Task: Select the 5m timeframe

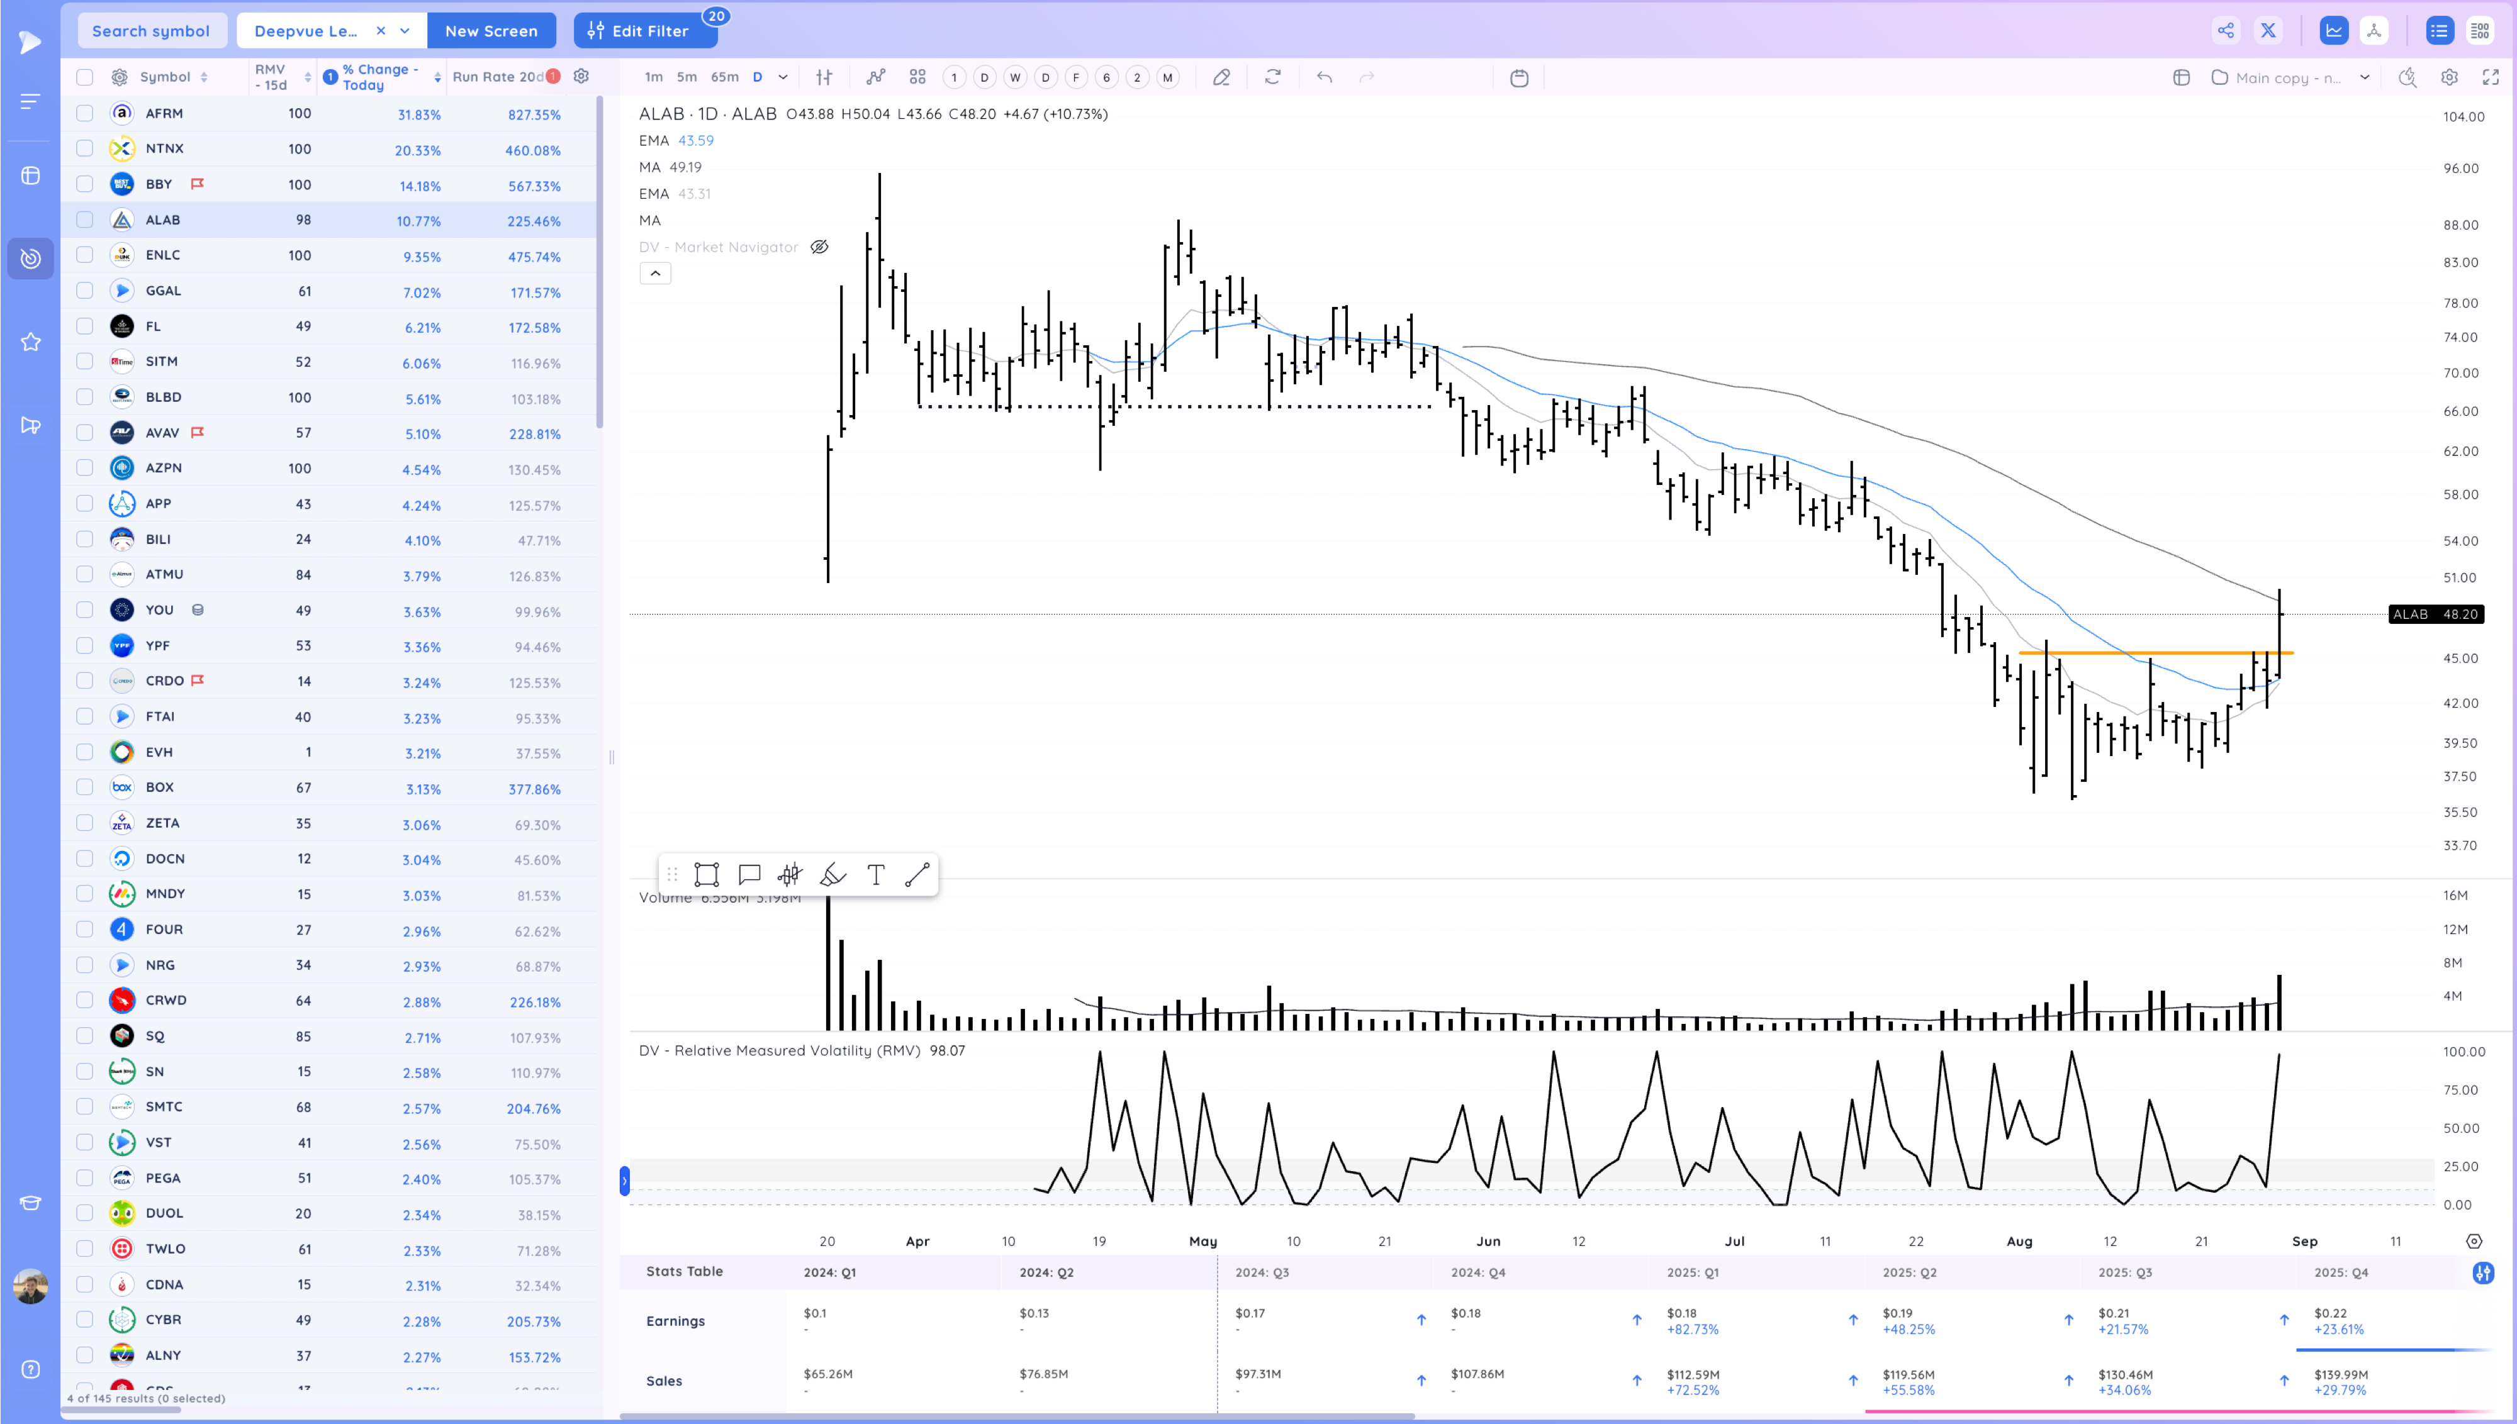Action: tap(687, 77)
